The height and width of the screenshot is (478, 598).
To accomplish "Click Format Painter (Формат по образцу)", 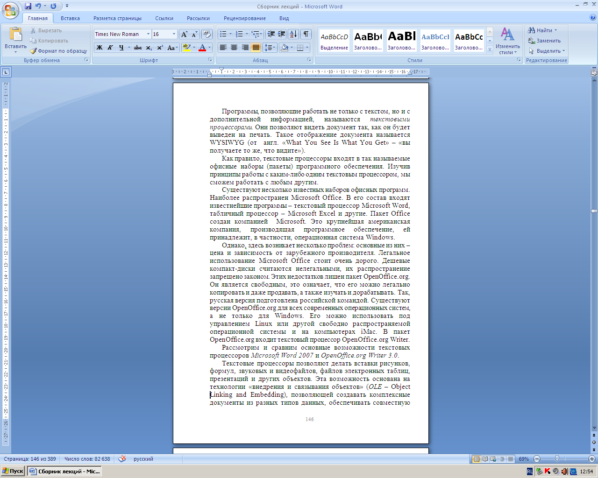I will pyautogui.click(x=58, y=51).
